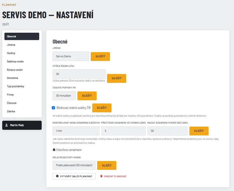The image size is (234, 191).
Task: Open the Jména settings section
Action: coord(22,45)
